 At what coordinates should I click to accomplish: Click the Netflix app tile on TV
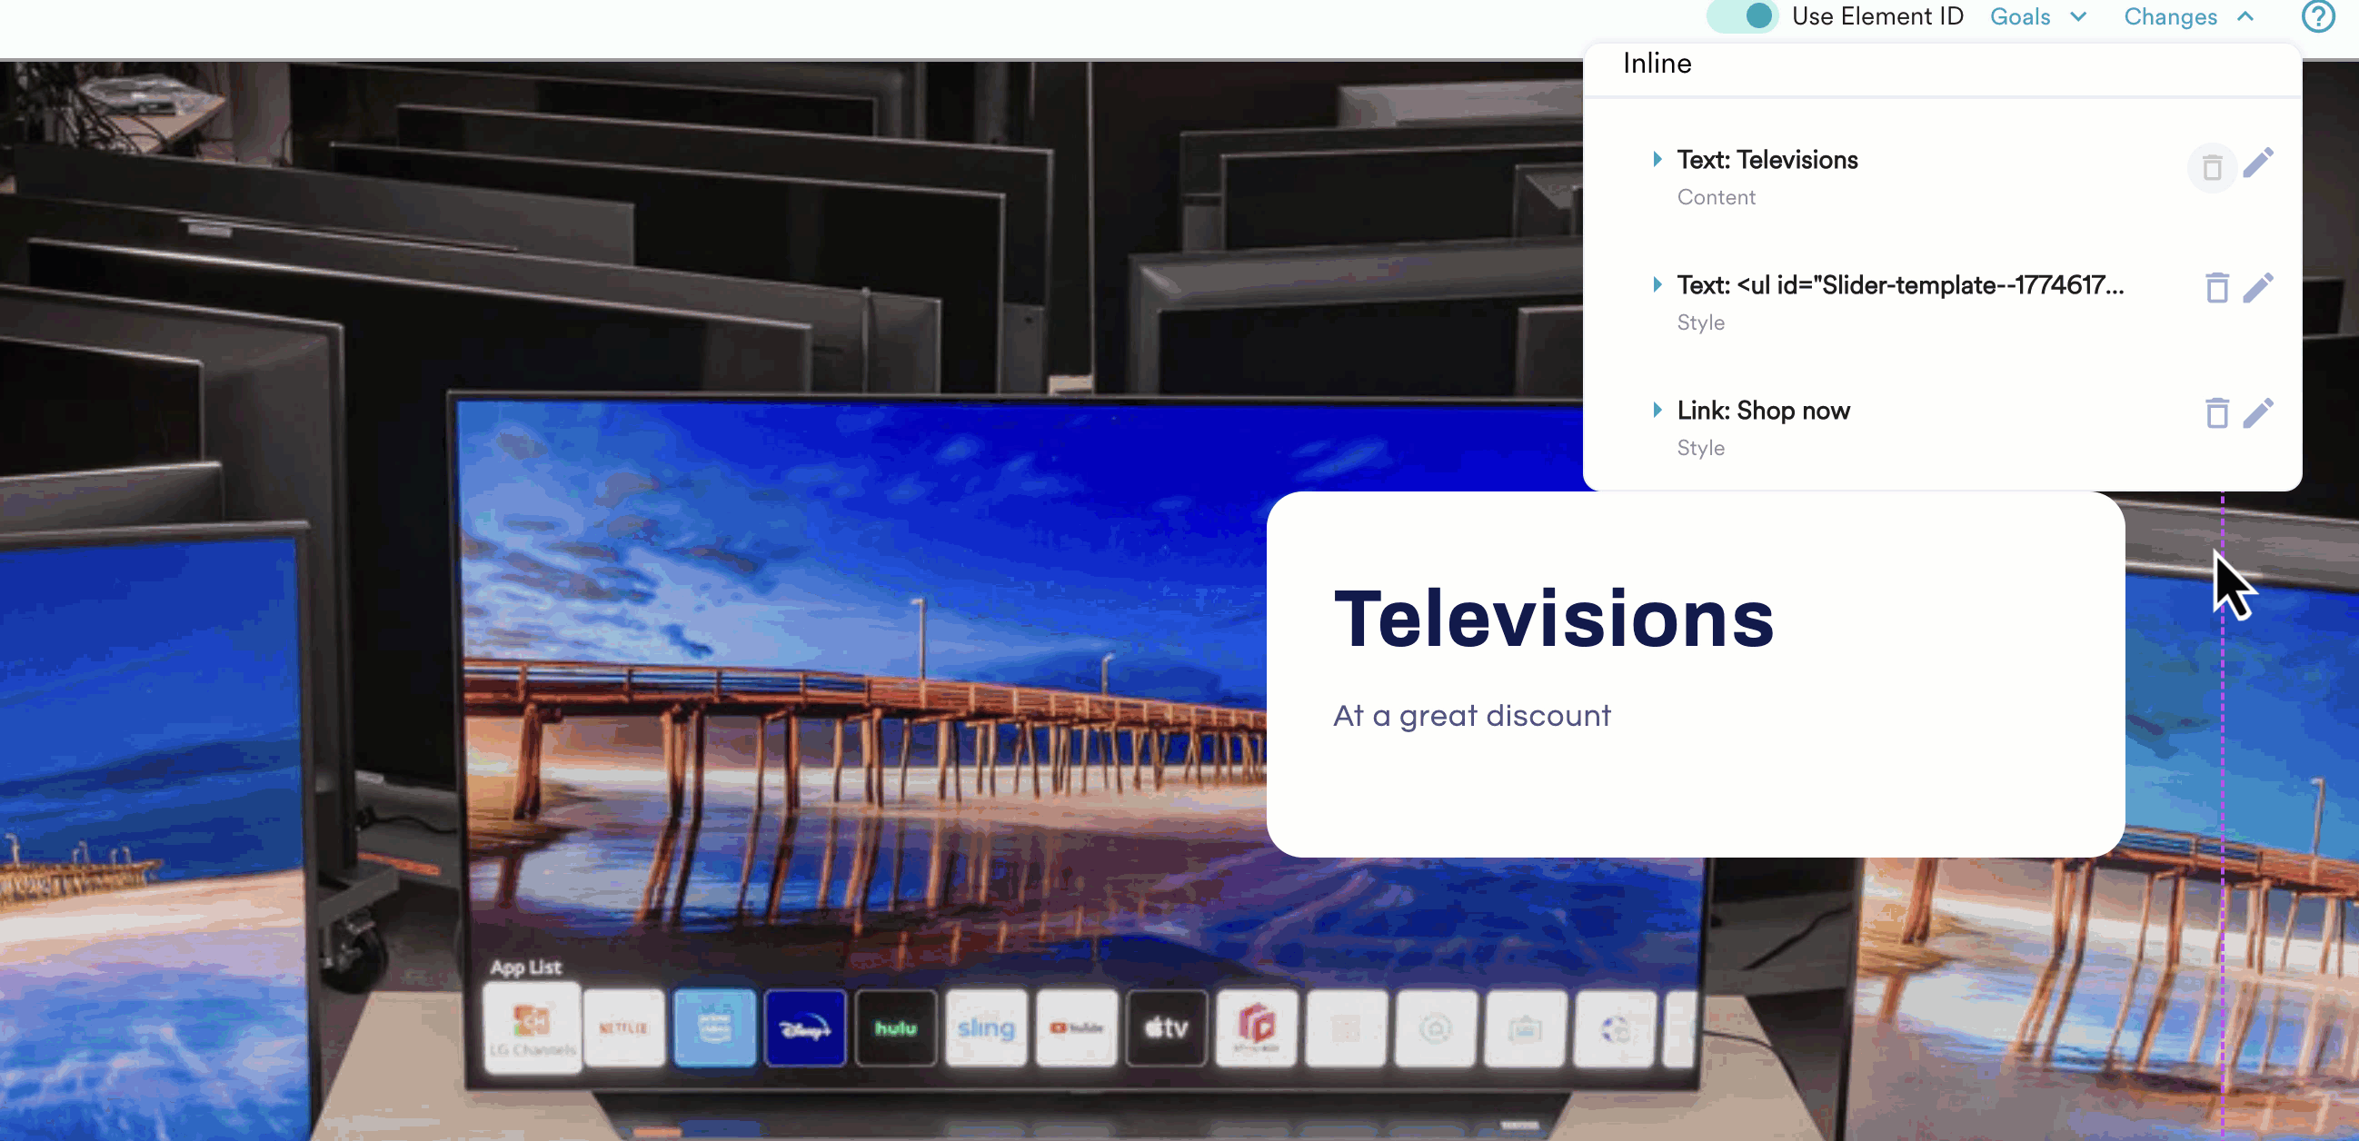coord(623,1027)
